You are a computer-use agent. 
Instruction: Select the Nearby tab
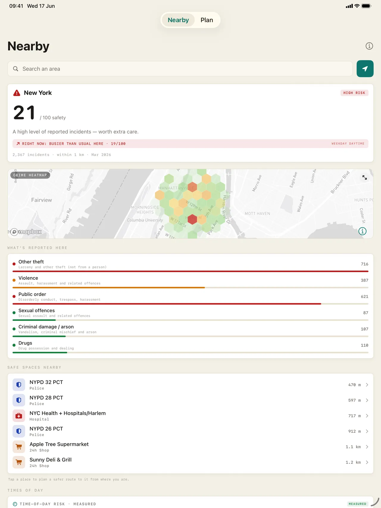click(x=178, y=20)
